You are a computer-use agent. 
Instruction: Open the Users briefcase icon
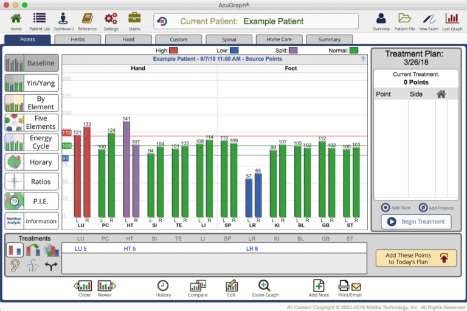click(x=134, y=18)
